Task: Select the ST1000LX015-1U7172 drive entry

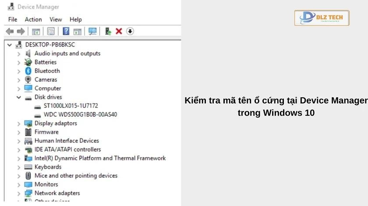Action: pyautogui.click(x=71, y=106)
